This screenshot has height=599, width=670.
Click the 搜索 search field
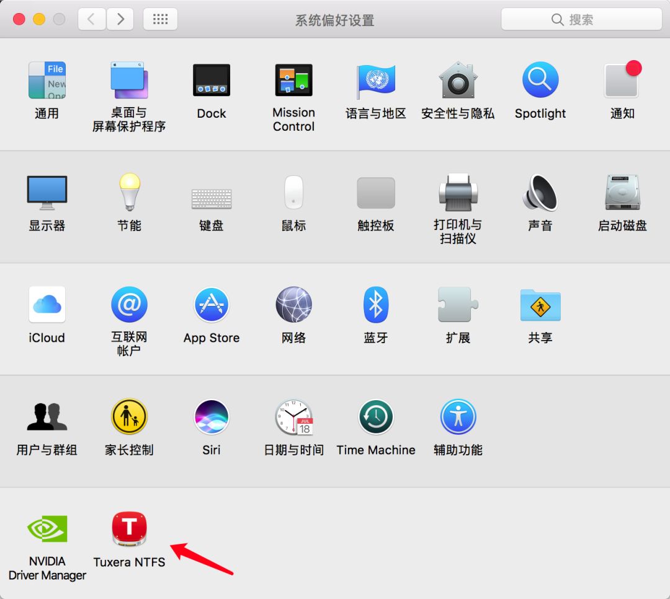tap(580, 19)
